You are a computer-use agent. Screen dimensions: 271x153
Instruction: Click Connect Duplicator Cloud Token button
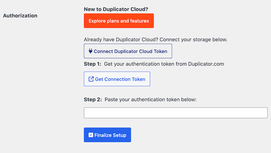[x=128, y=51]
